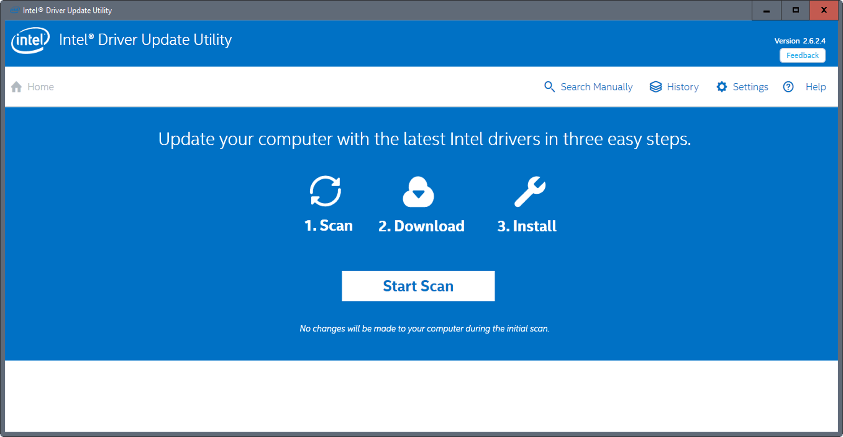Maximize the Intel Driver Update Utility window
Screen dimensions: 843x437
tap(796, 10)
